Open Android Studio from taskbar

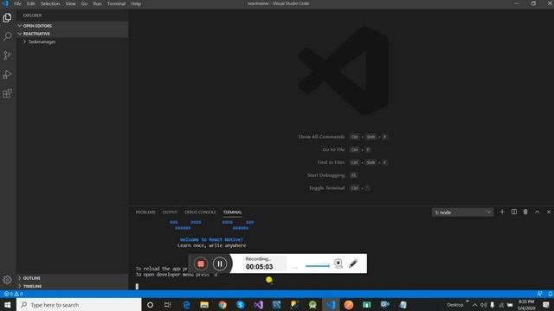click(x=312, y=305)
